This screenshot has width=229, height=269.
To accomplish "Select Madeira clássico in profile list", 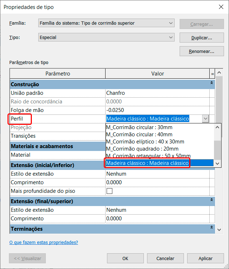I will pos(147,163).
